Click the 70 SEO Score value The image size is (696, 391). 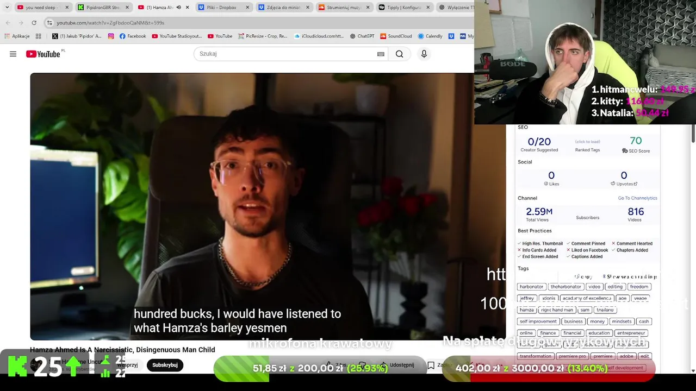point(636,141)
